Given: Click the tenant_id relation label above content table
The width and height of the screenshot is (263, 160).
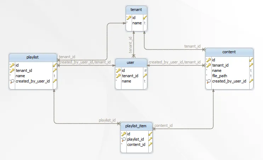Looking at the screenshot, I should 193,46.
